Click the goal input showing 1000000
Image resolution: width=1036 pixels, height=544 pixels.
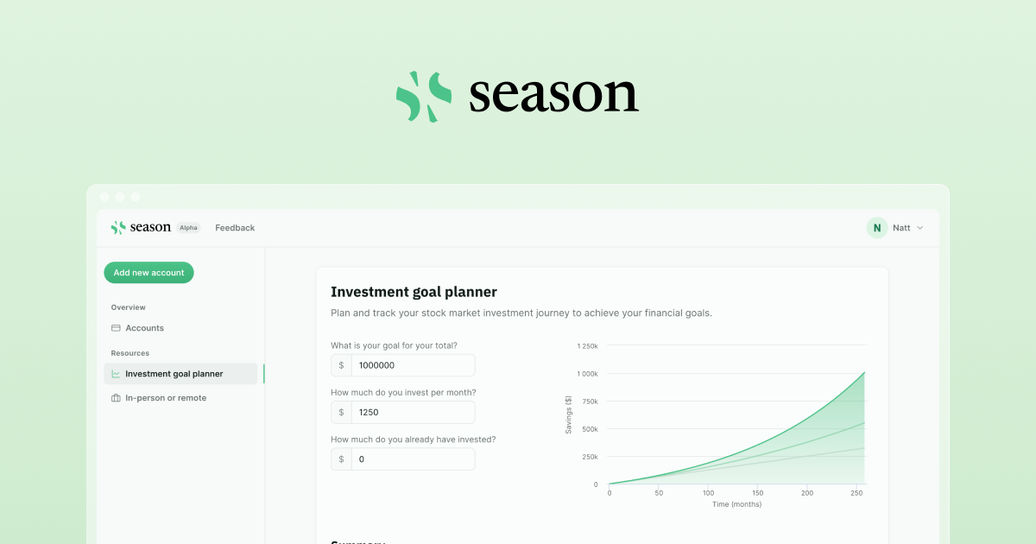click(413, 365)
